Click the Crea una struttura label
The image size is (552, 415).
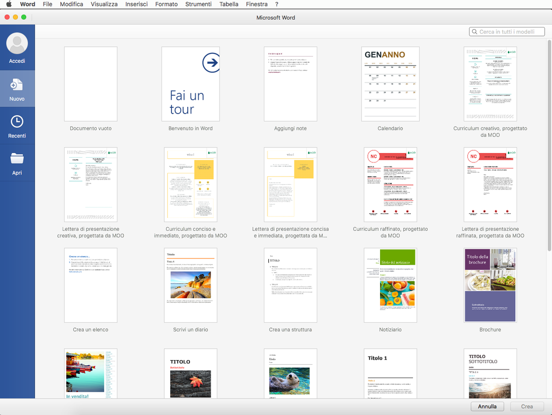pos(290,329)
